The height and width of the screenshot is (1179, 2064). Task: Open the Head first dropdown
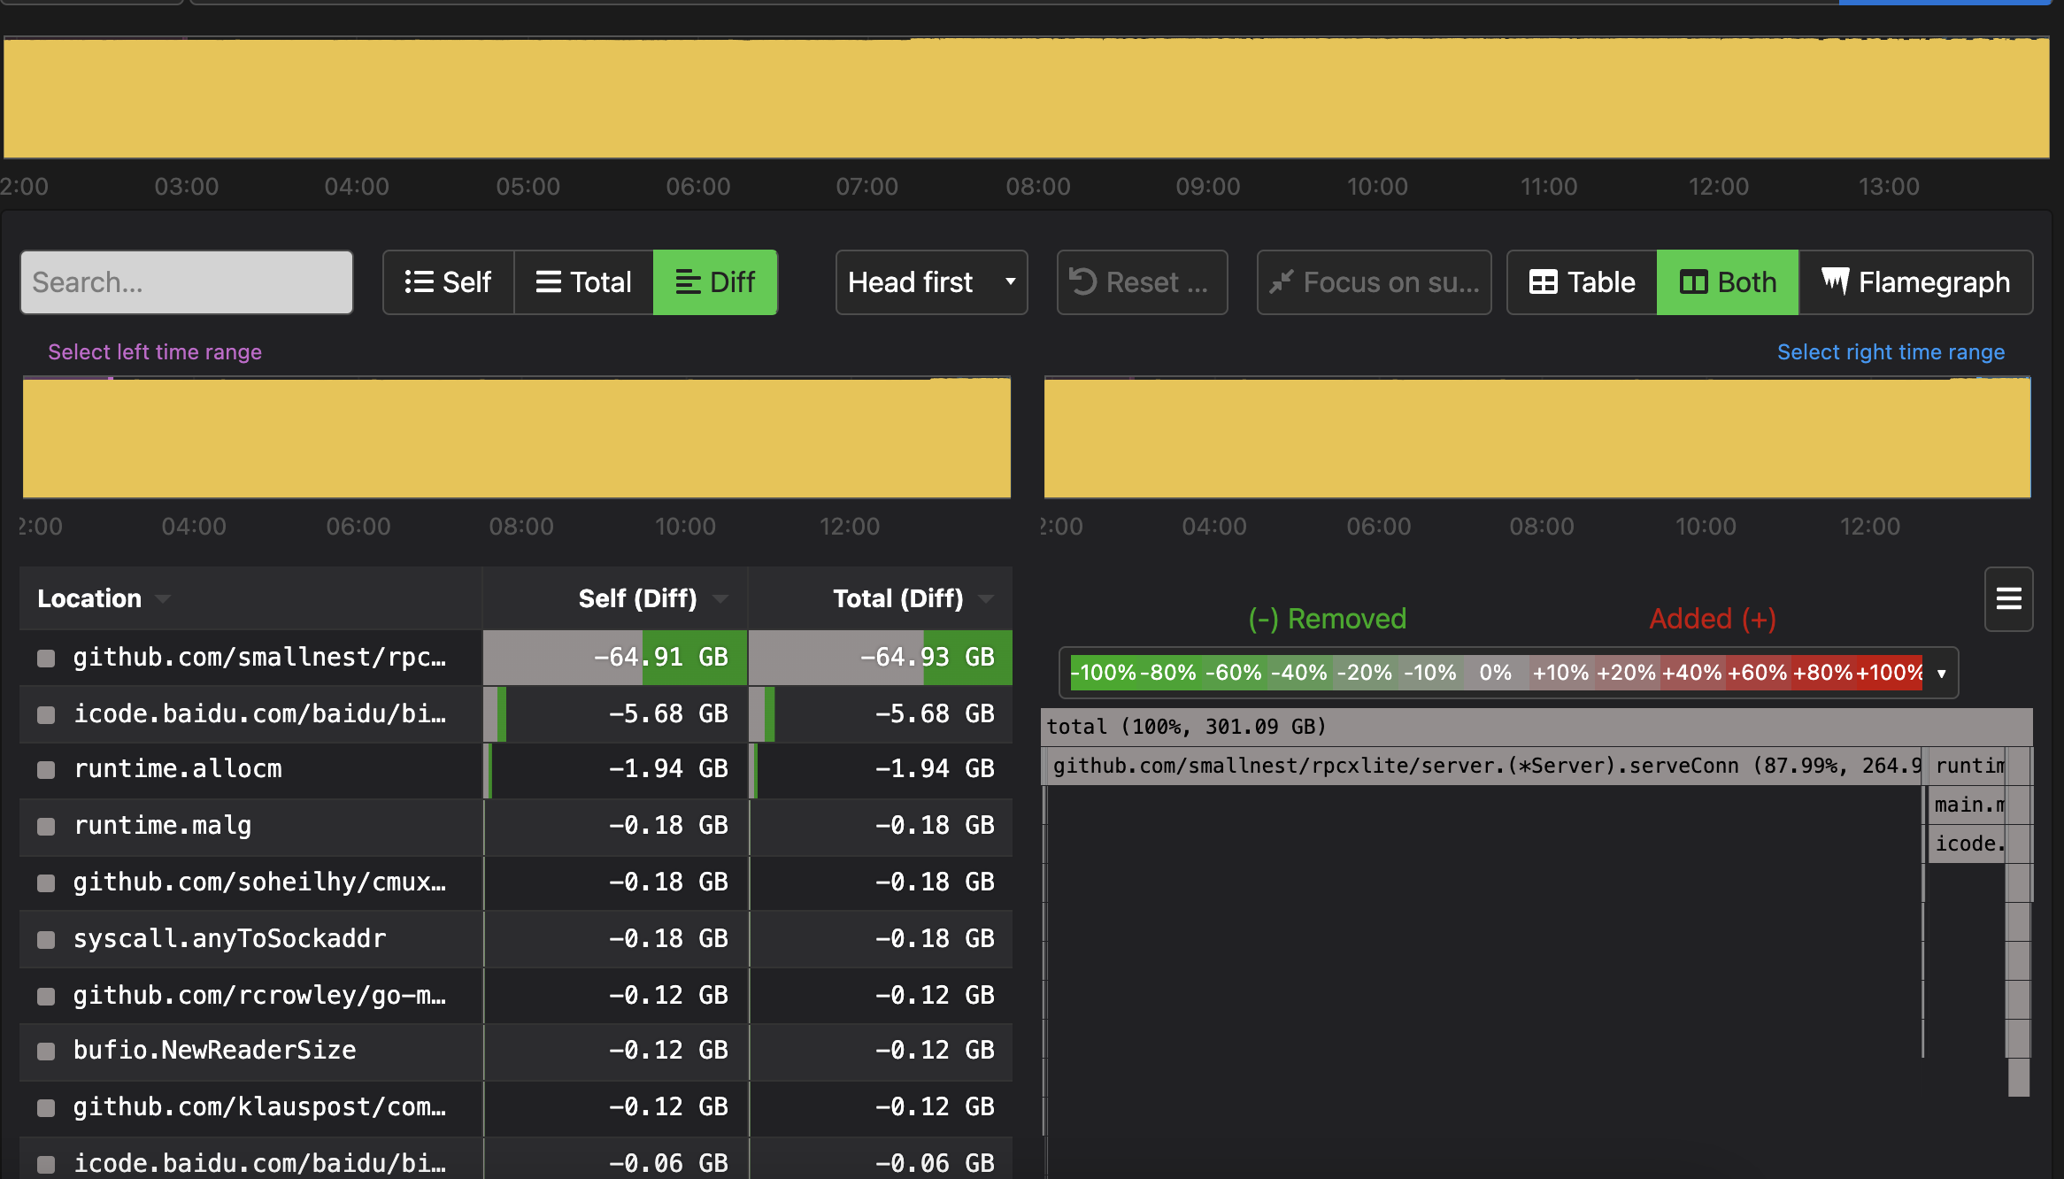[931, 282]
